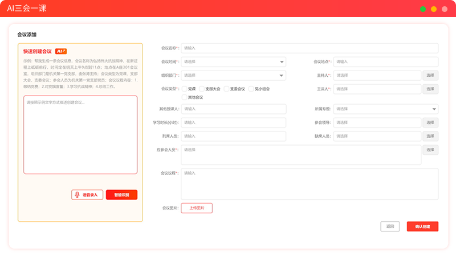Open the 会议时间 dropdown

point(234,62)
